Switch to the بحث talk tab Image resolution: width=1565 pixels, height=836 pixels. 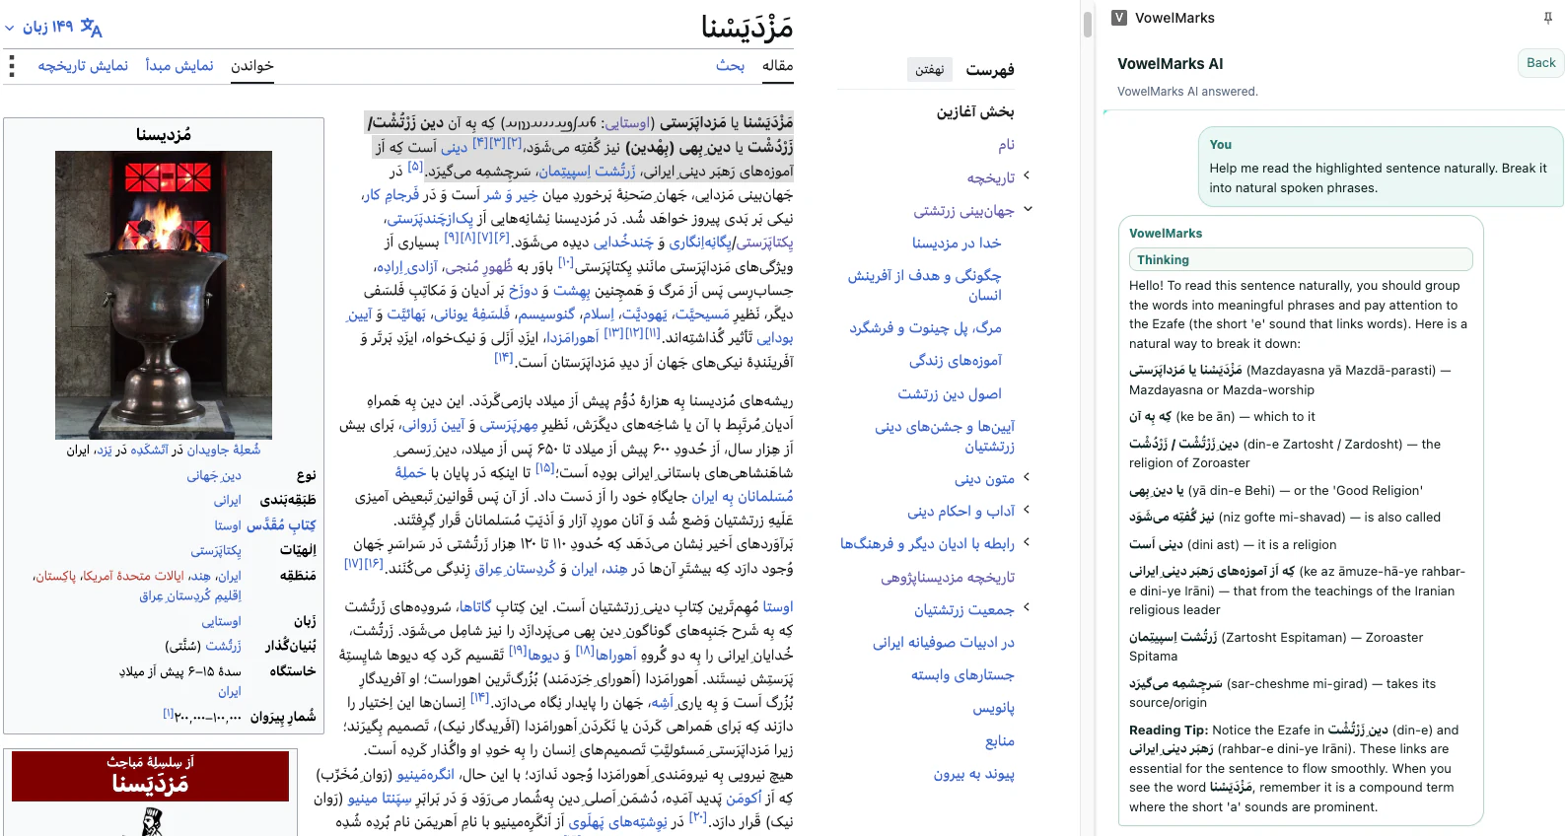[x=731, y=66]
